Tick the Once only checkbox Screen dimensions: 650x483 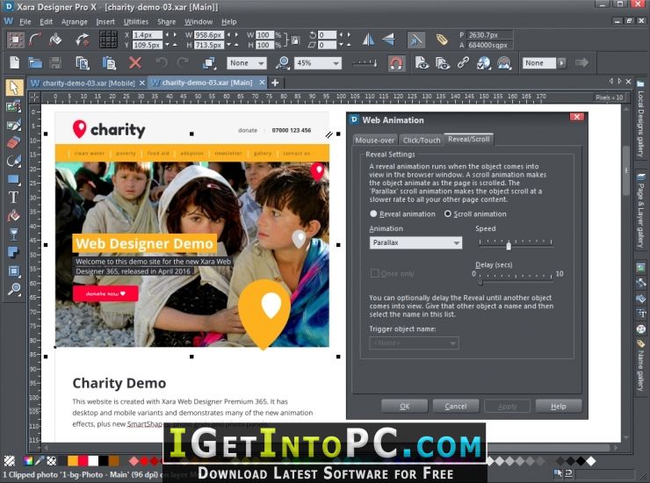click(375, 273)
